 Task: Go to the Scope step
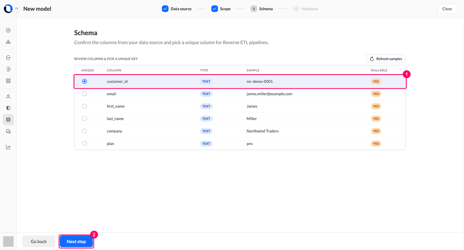click(x=221, y=9)
